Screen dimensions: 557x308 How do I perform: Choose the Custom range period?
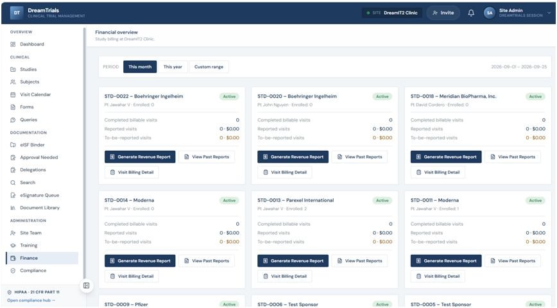(209, 67)
